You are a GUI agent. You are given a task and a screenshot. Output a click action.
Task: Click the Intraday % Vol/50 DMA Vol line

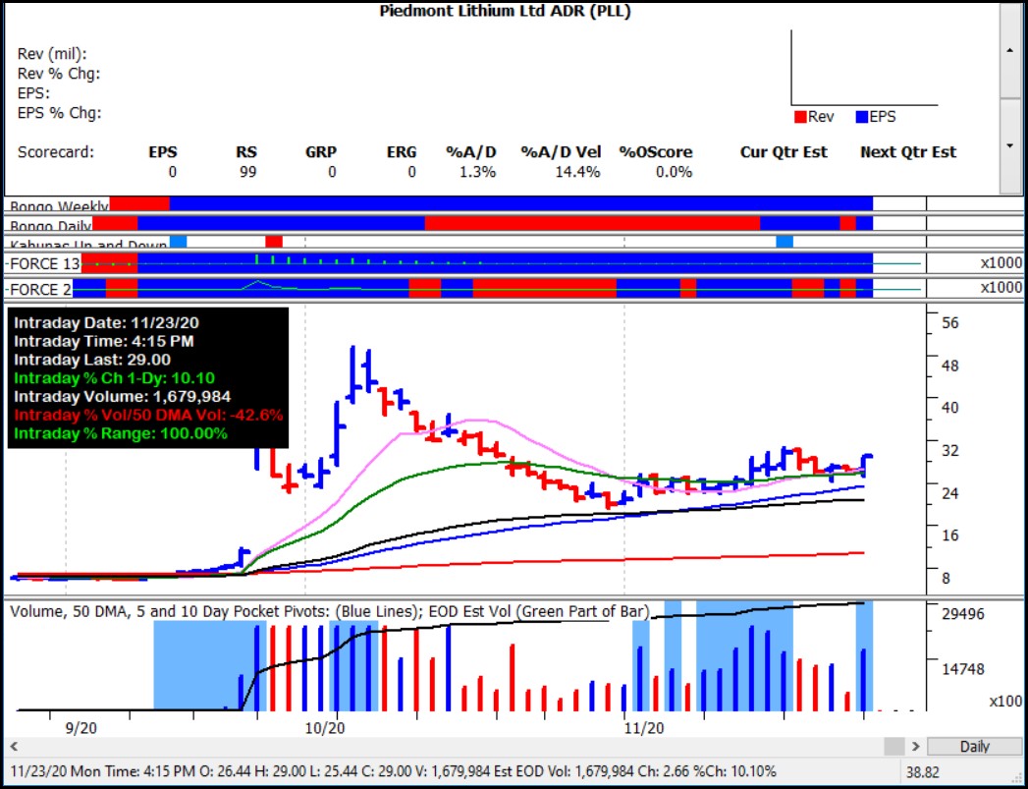[x=148, y=415]
